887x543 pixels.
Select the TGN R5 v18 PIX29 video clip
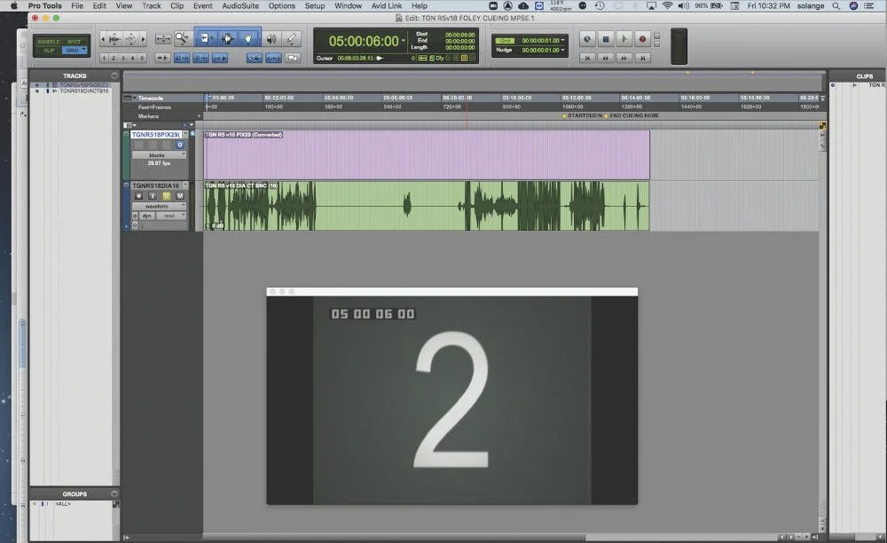[427, 155]
